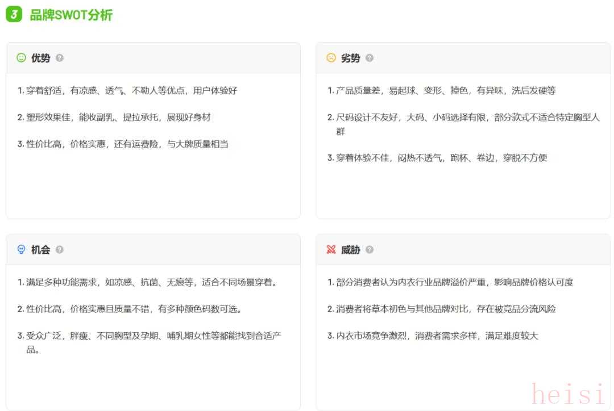This screenshot has height=411, width=614.
Task: Click the 优势 card heading
Action: (40, 58)
